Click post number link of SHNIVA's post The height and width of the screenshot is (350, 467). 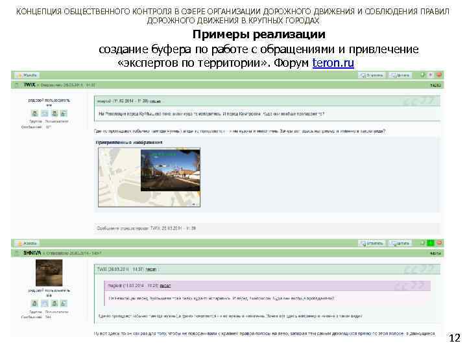click(436, 253)
